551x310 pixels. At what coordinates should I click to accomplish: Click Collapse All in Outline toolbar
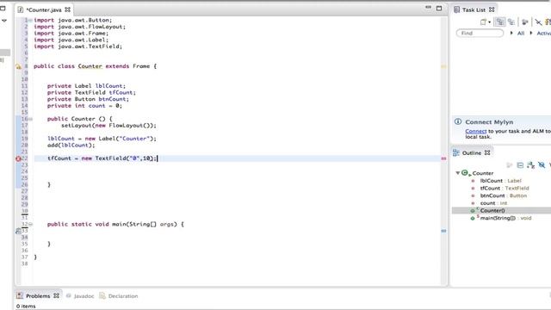(520, 164)
